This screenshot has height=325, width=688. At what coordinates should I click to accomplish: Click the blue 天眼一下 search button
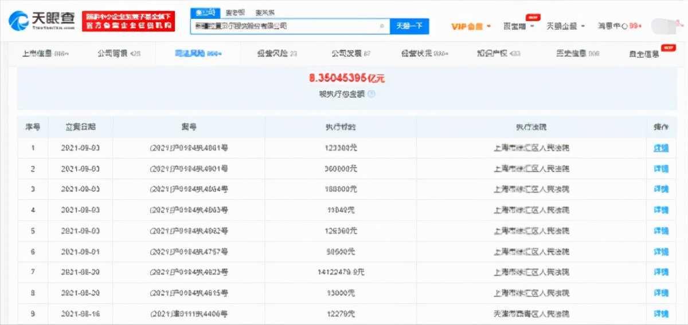(x=409, y=26)
